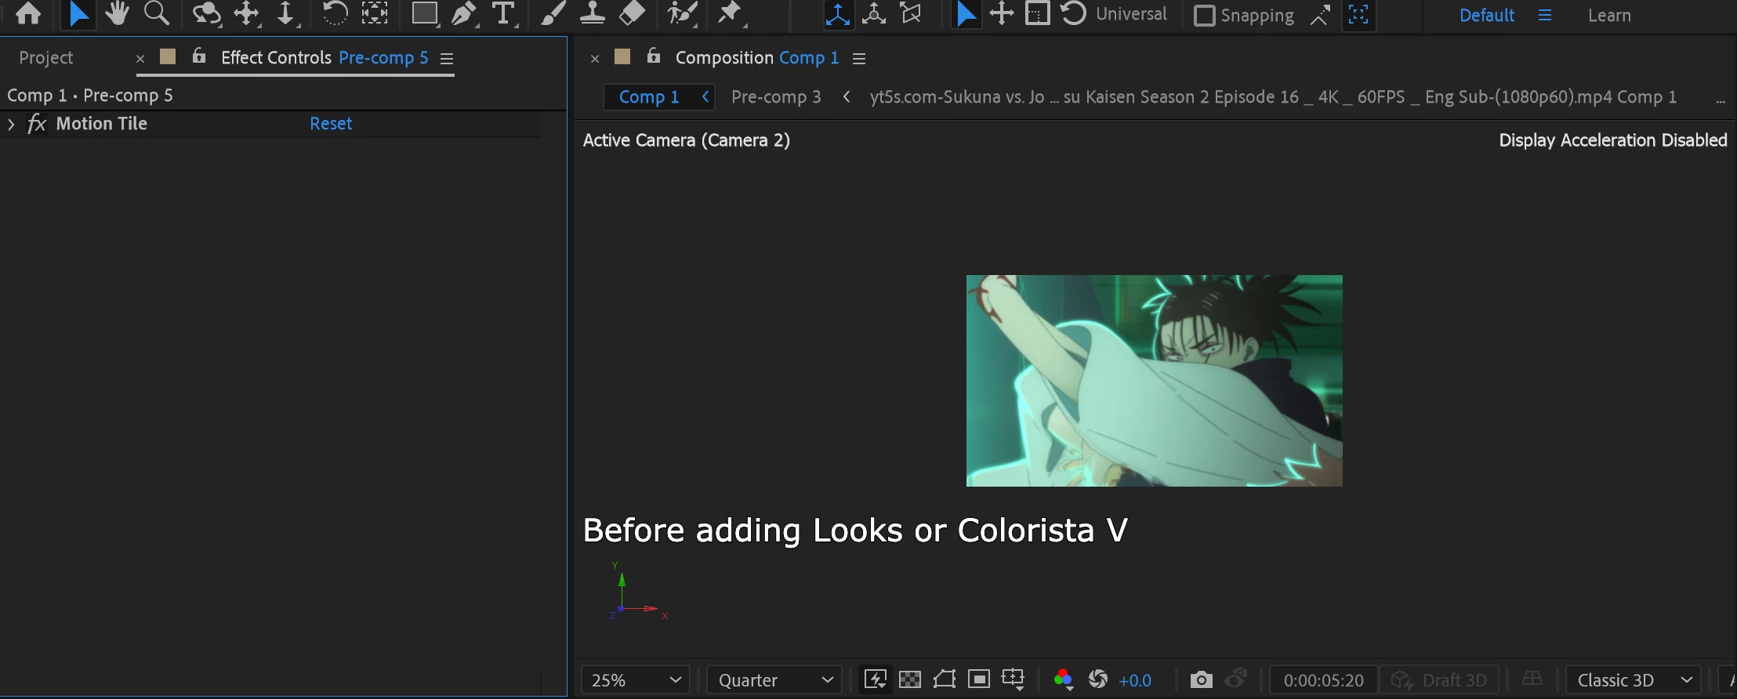Open the Quarter resolution dropdown

point(774,679)
